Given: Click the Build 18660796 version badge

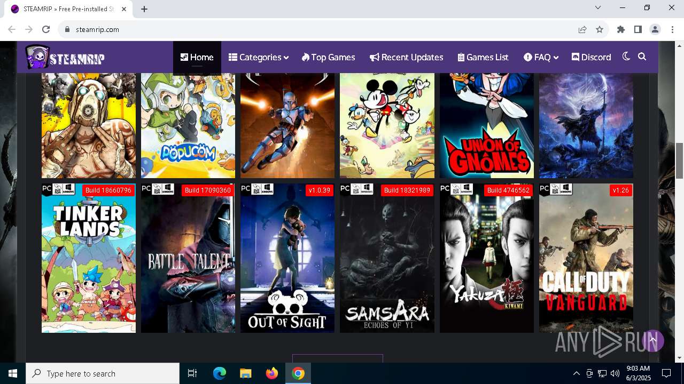Looking at the screenshot, I should [107, 190].
